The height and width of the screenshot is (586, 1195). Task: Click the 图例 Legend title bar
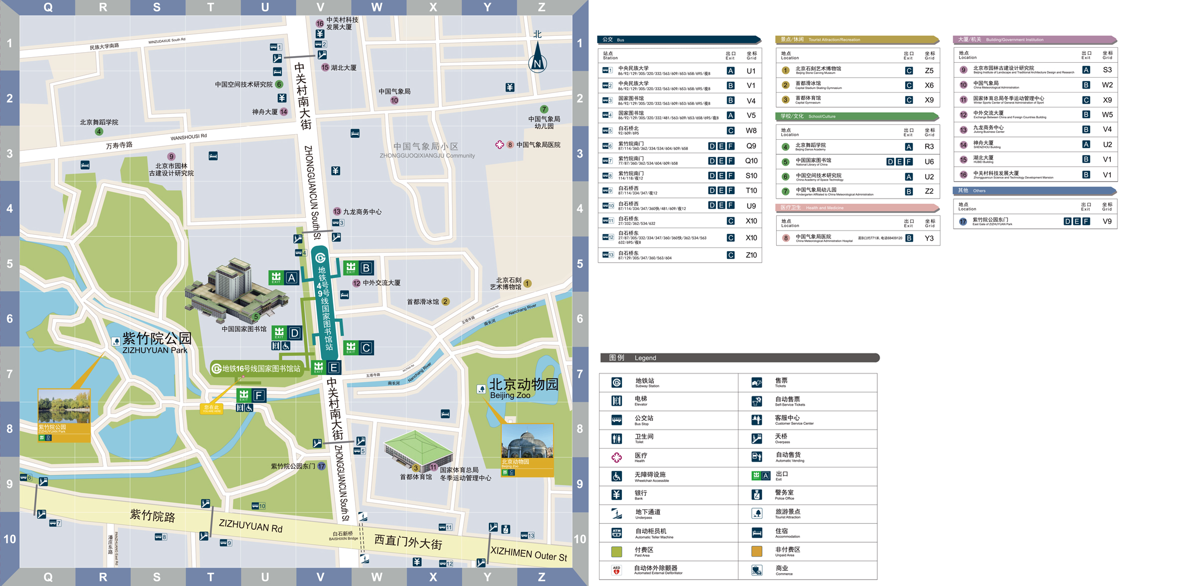point(740,358)
